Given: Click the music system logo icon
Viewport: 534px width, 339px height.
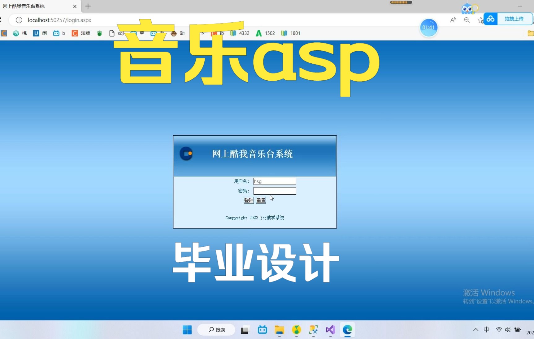Looking at the screenshot, I should [186, 154].
